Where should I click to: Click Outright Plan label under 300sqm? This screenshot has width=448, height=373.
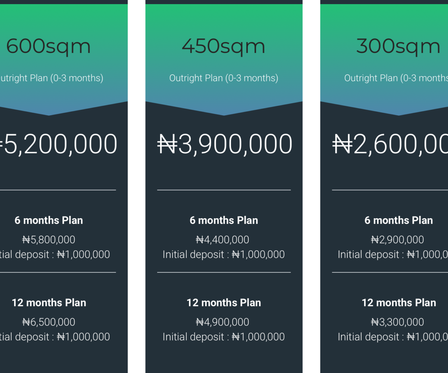(396, 78)
